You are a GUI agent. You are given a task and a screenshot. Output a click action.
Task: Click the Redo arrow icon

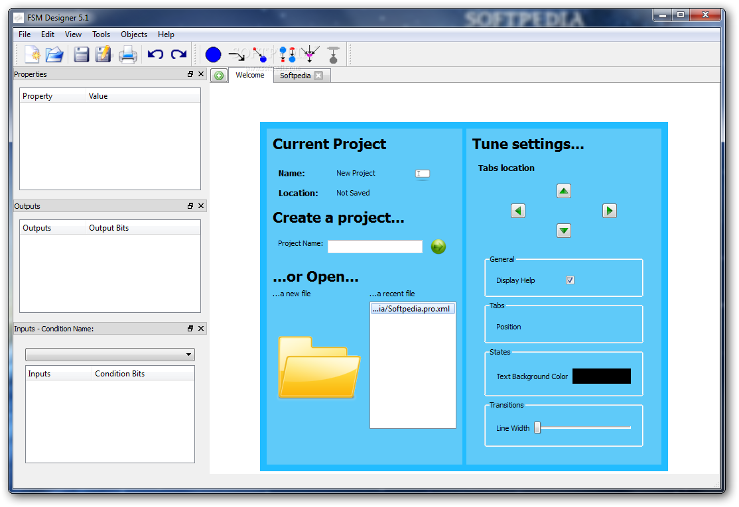178,54
